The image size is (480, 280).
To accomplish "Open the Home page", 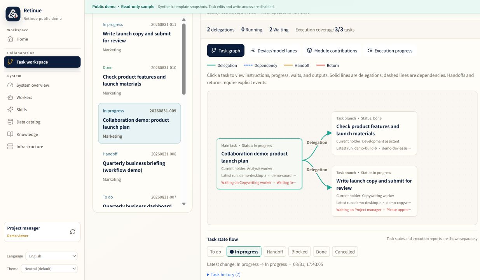I will click(x=42, y=39).
